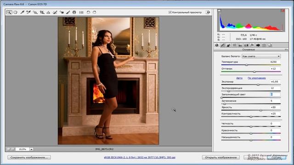Click the Готово button
This screenshot has height=165, width=294.
[x=277, y=157]
